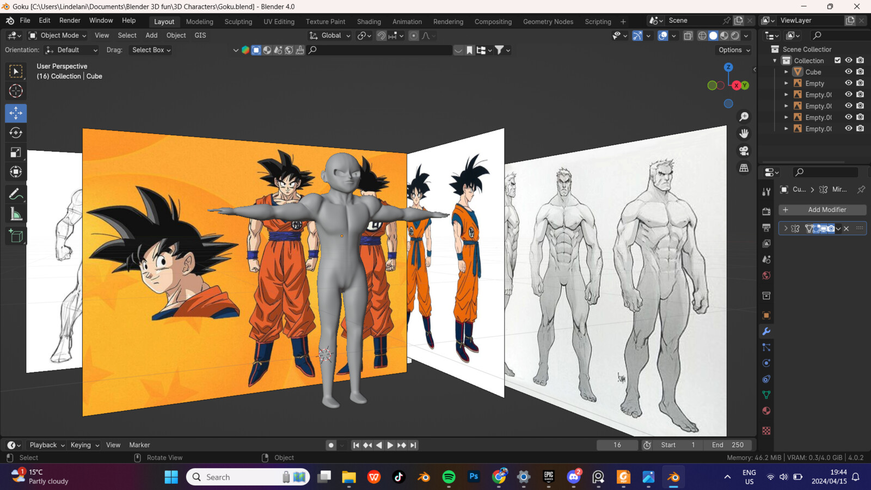Image resolution: width=871 pixels, height=490 pixels.
Task: Toggle viewport overlays button
Action: tap(663, 35)
